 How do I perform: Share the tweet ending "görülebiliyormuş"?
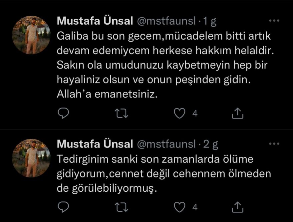(237, 207)
